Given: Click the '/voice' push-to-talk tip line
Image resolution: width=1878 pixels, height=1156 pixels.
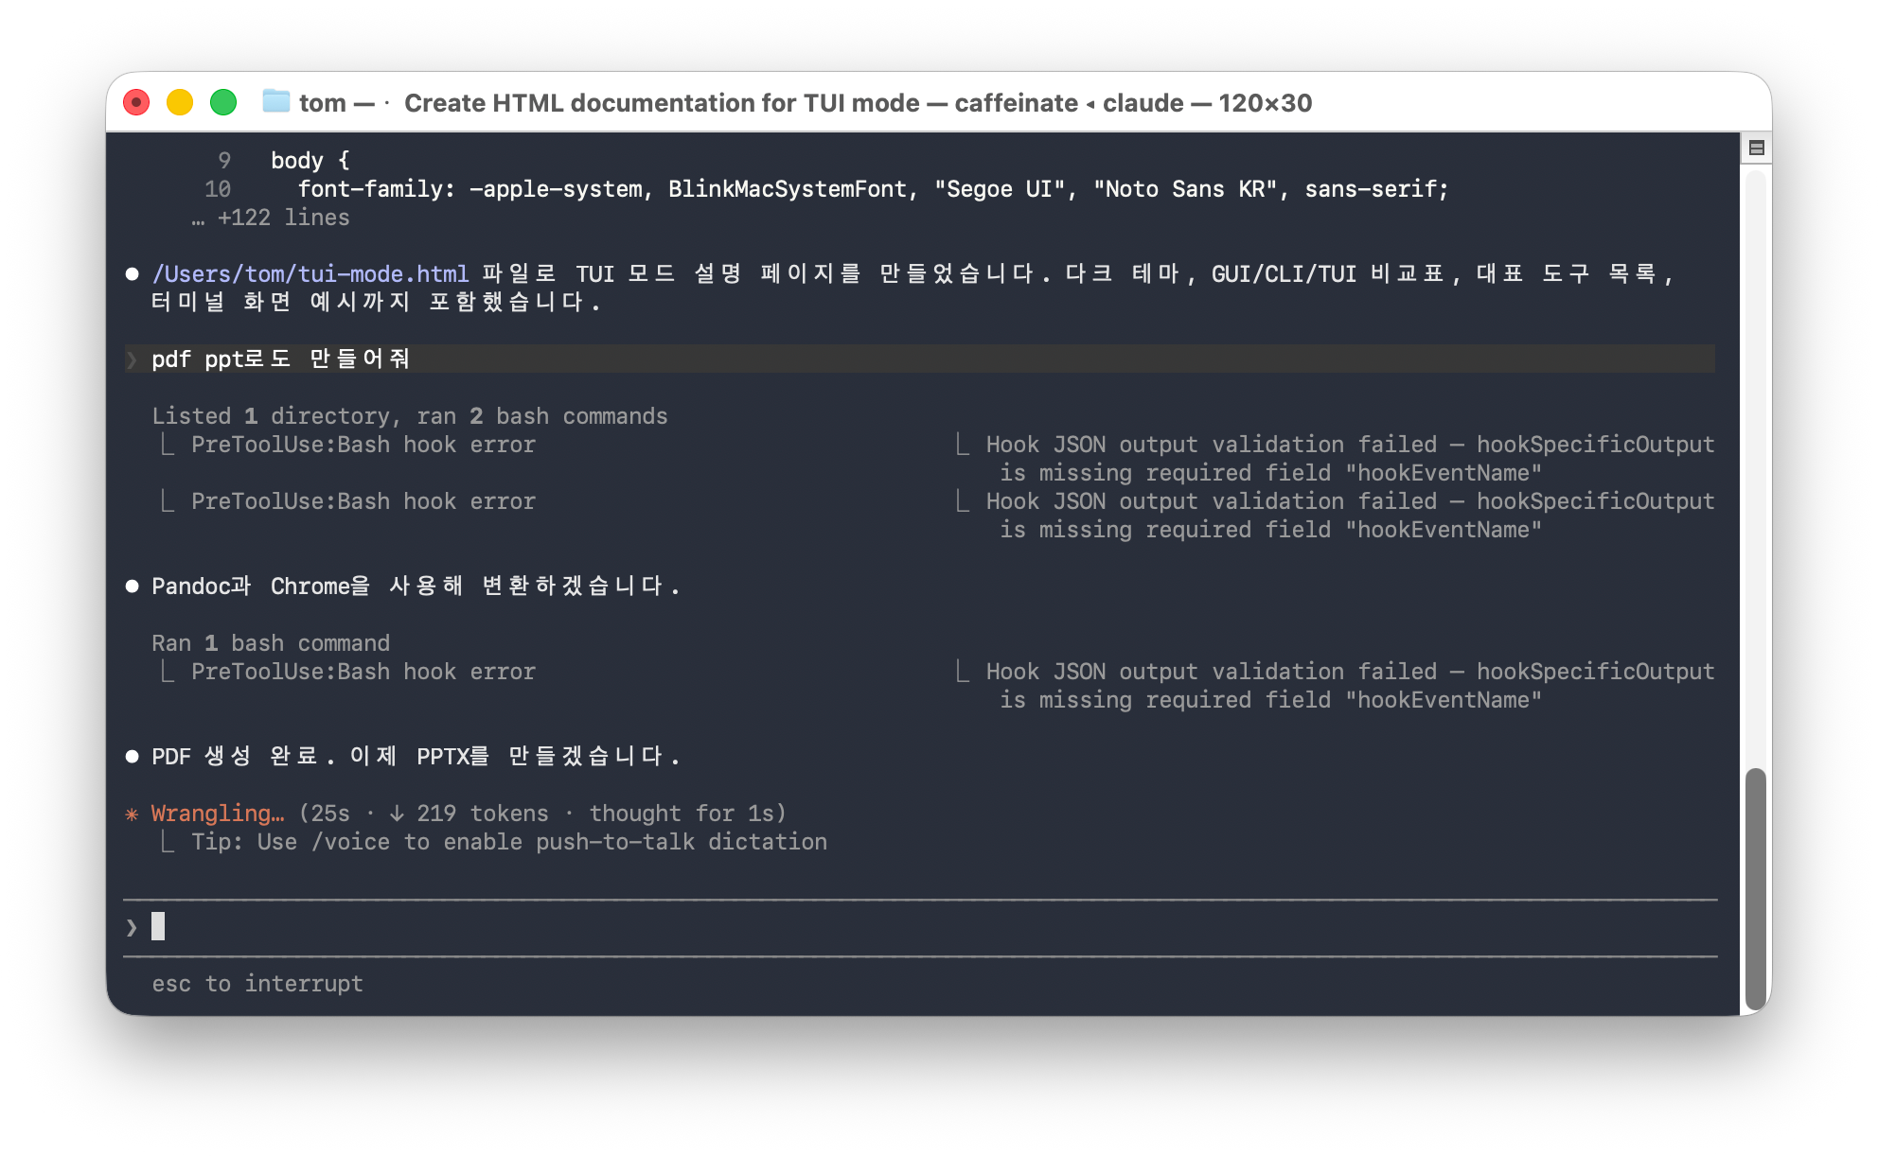Looking at the screenshot, I should (508, 842).
